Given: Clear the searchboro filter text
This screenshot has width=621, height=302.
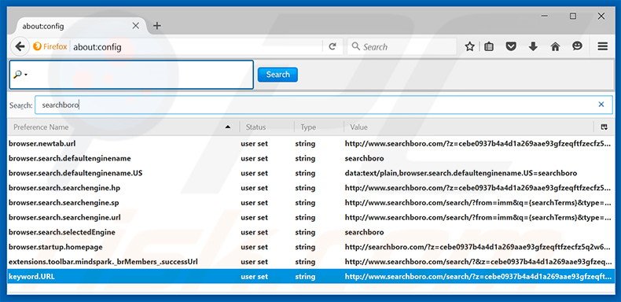Looking at the screenshot, I should point(601,105).
